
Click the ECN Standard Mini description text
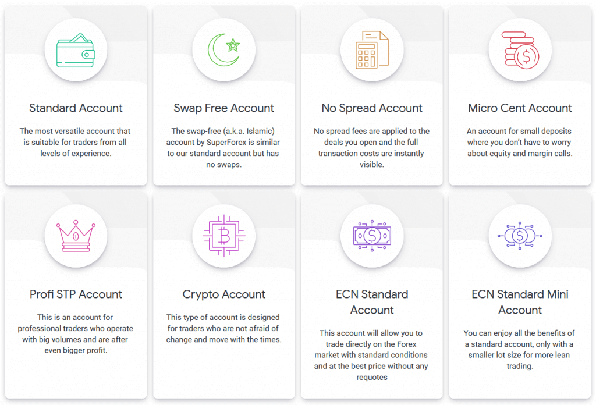pyautogui.click(x=520, y=350)
